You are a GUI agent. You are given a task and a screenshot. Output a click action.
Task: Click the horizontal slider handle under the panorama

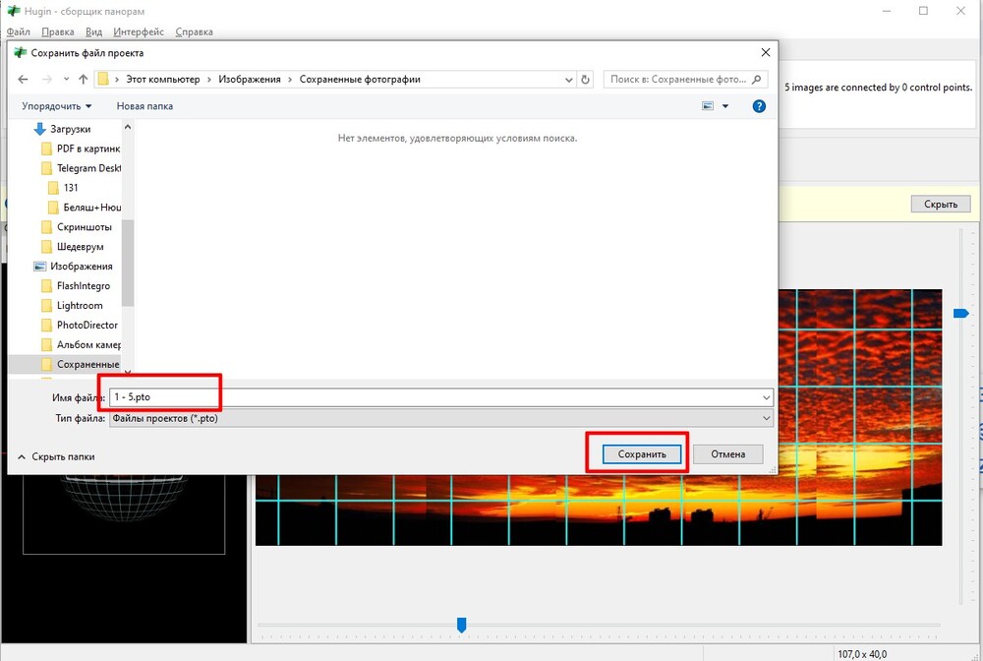tap(461, 625)
